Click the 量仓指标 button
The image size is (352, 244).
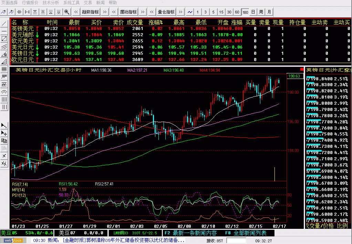pos(166,12)
